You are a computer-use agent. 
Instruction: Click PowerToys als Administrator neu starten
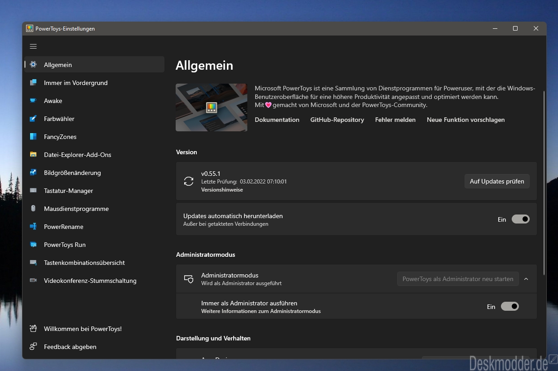coord(458,279)
